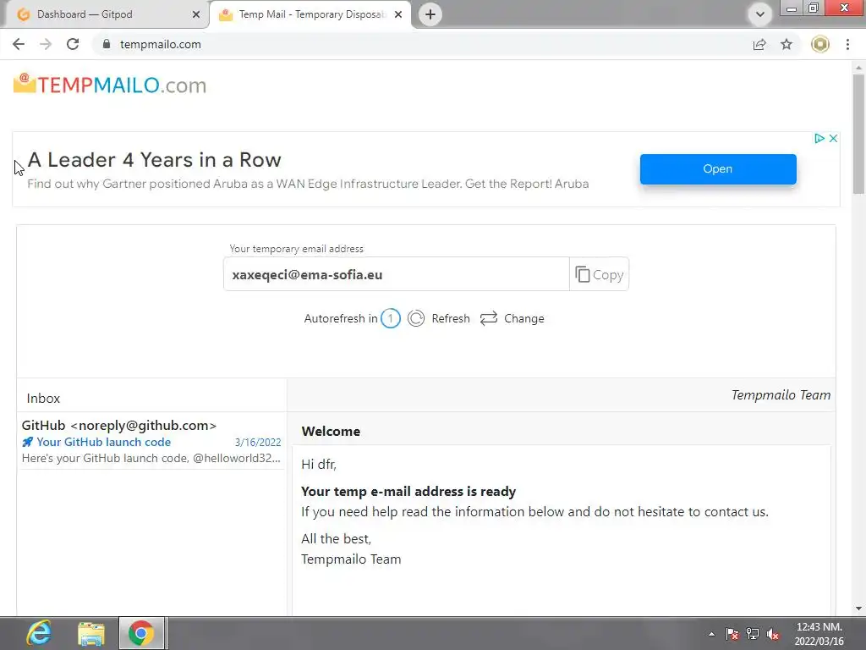Screen dimensions: 866x650
Task: Click the TEMPMAILO.com logo
Action: click(110, 85)
